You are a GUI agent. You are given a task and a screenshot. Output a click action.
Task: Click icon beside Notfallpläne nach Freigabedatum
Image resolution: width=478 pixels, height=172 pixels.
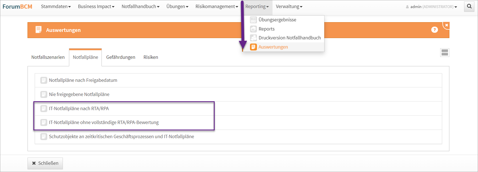44,80
